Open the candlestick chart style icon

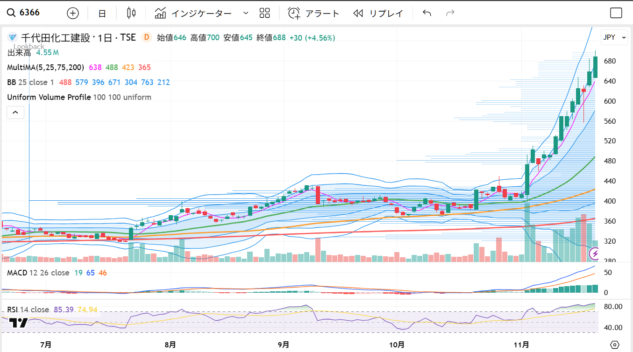point(131,13)
